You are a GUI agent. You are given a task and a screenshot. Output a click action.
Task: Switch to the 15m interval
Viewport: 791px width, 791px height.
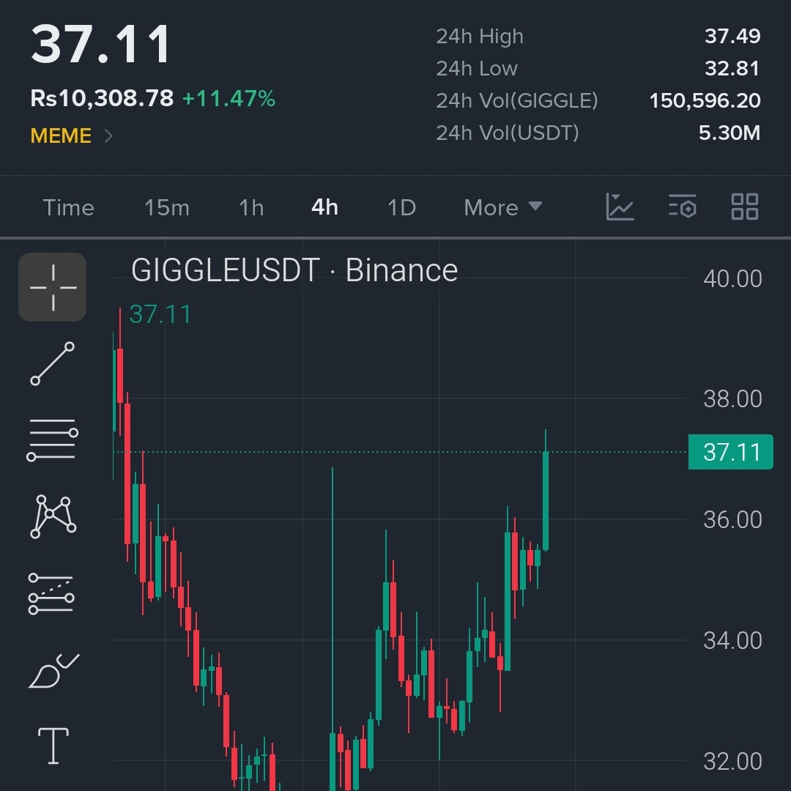(x=167, y=208)
